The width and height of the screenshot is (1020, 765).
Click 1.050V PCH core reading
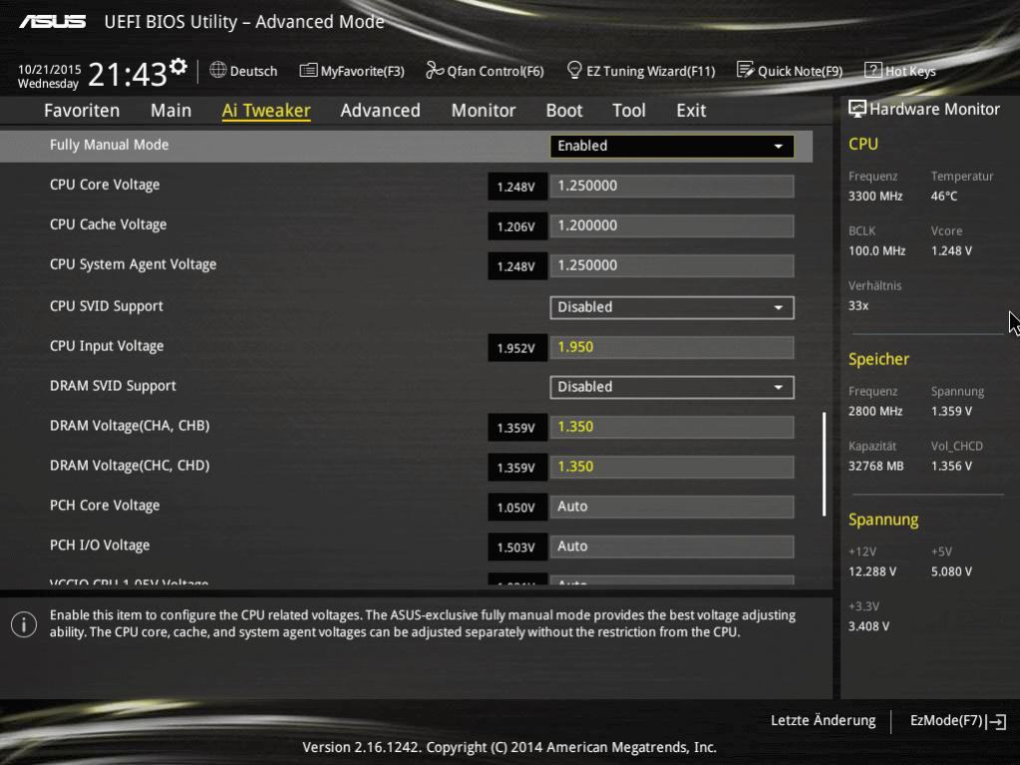click(x=517, y=508)
